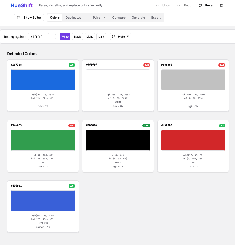
Task: Select Light as the test background
Action: coord(89,36)
